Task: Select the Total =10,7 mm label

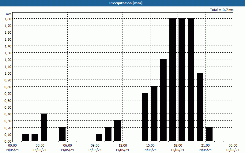Action: pos(222,10)
